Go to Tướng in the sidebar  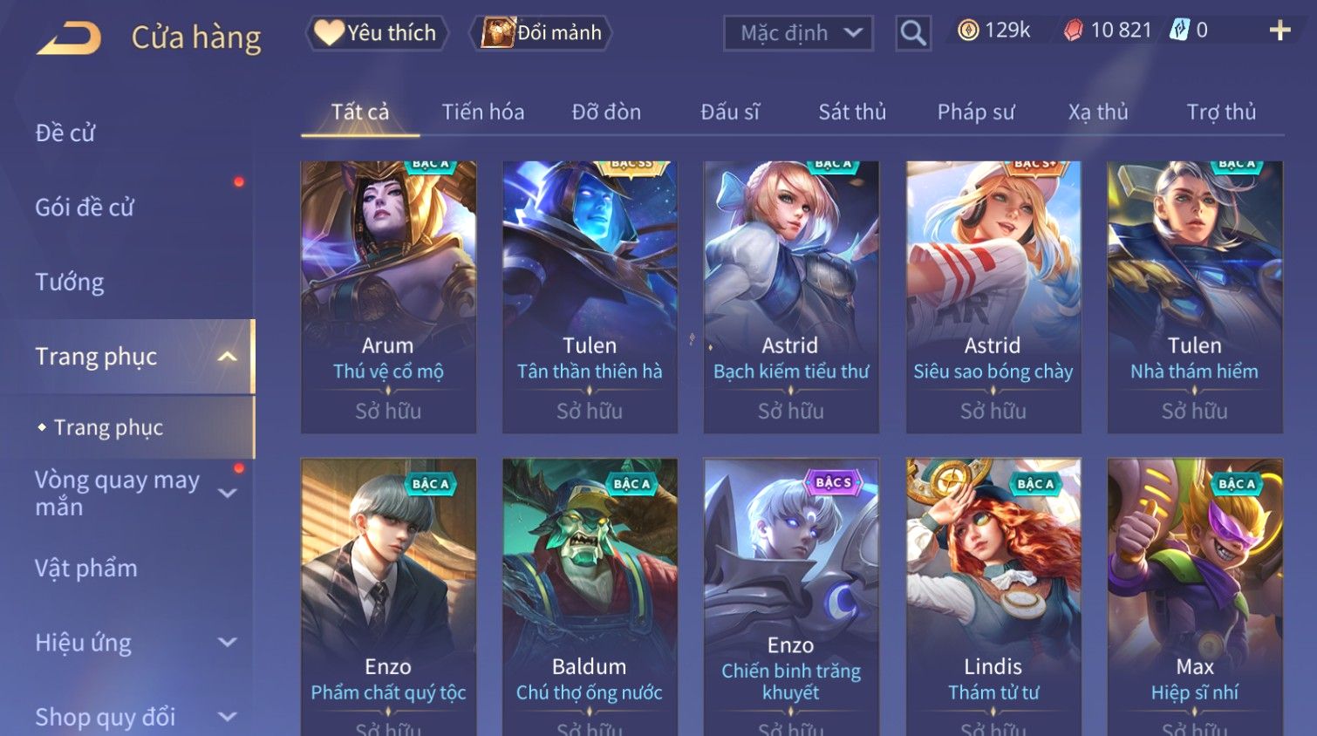(69, 283)
